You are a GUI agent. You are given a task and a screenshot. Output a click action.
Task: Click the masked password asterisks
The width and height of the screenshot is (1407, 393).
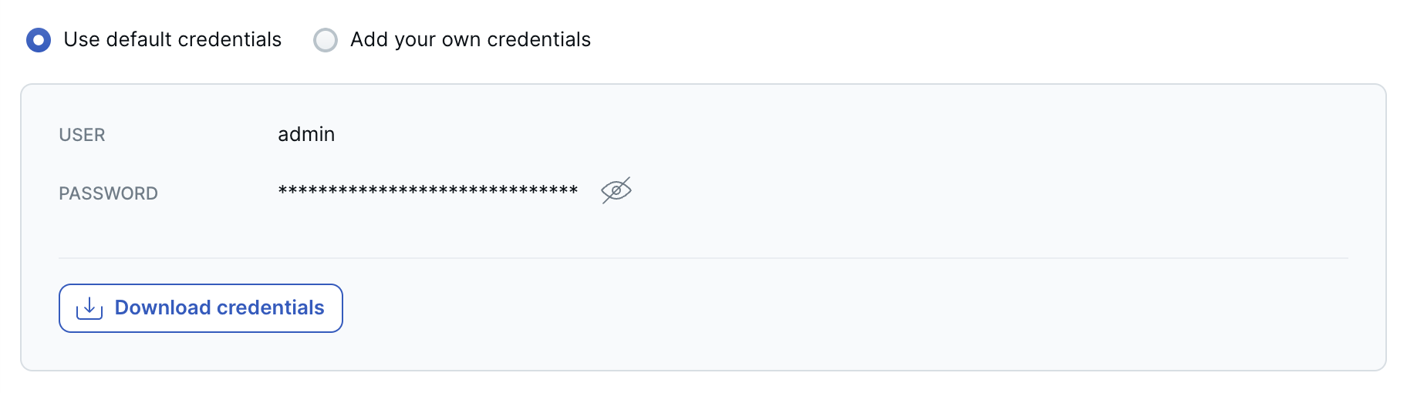tap(428, 190)
